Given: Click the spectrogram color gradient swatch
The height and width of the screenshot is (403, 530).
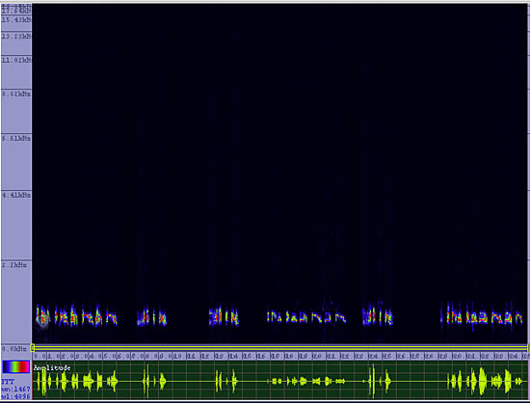Looking at the screenshot, I should (15, 367).
